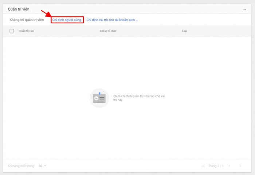
Task: Click the empty-state badge illustration
Action: pos(99,98)
